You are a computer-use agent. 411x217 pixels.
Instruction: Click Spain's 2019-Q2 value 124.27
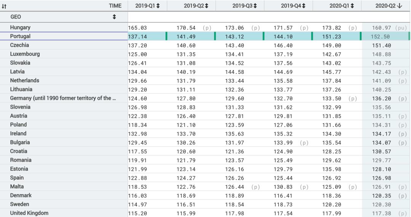[x=186, y=178]
